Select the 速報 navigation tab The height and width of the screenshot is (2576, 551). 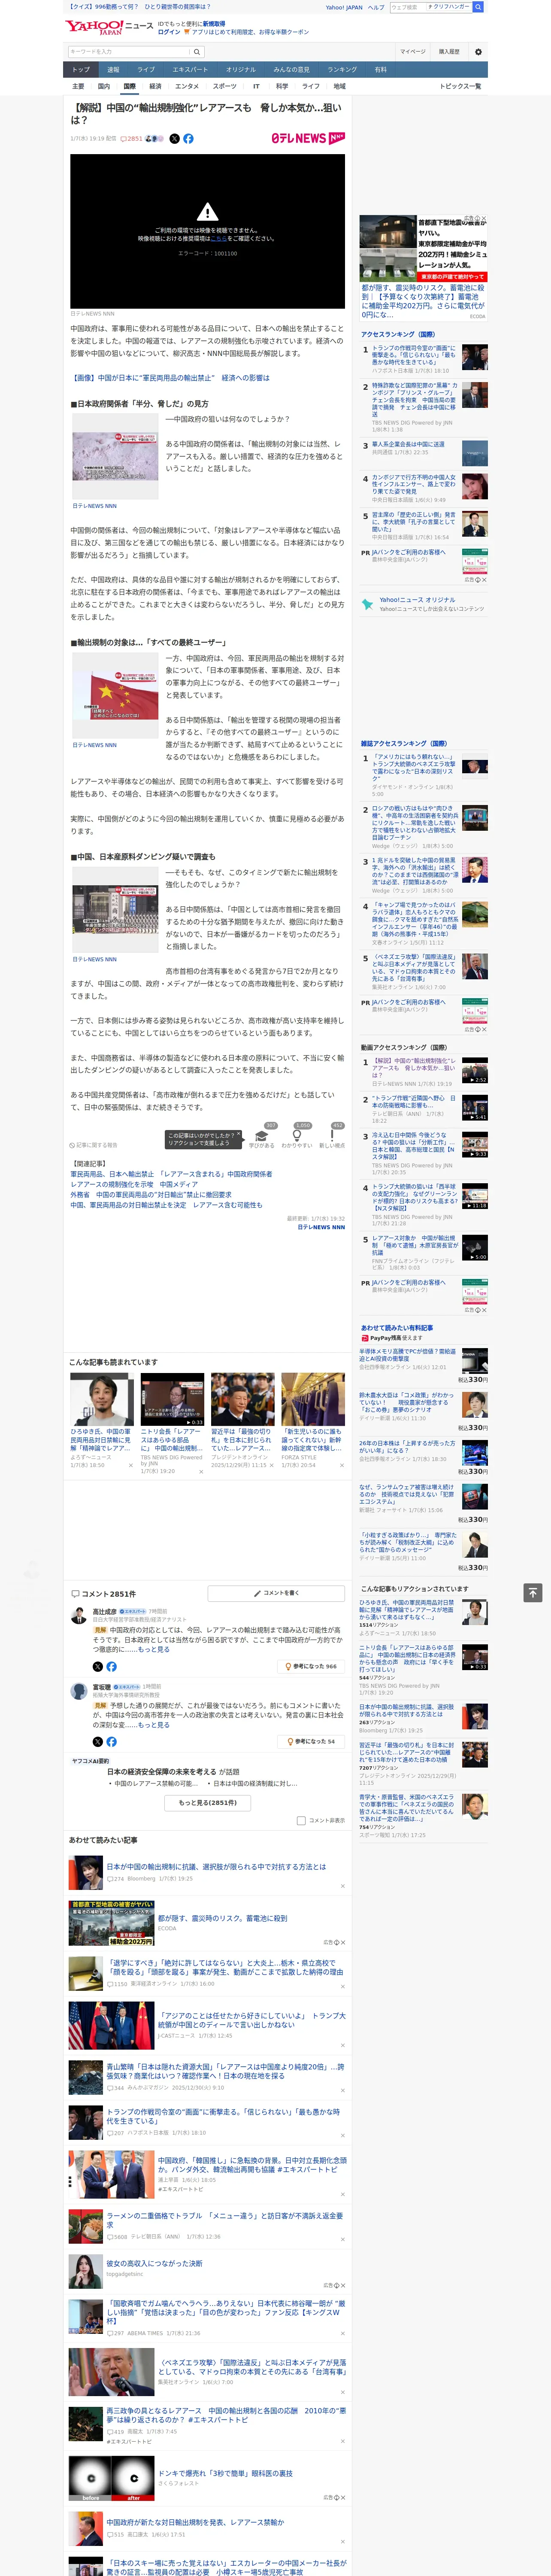click(x=113, y=70)
